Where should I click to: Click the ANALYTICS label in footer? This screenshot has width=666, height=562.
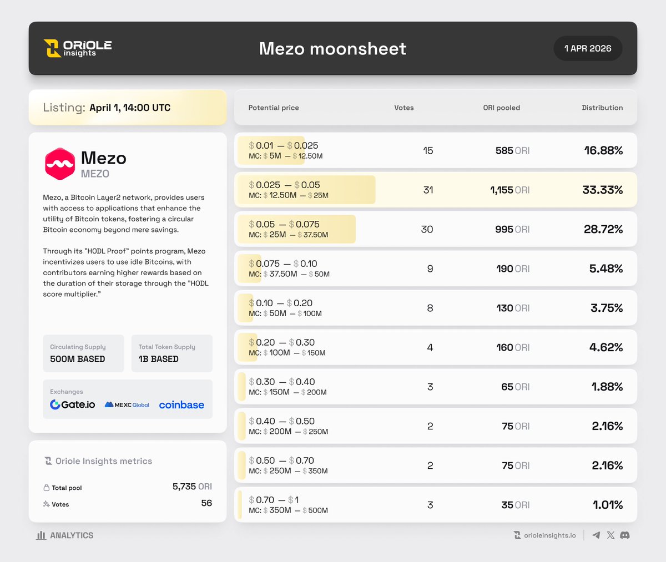[72, 535]
